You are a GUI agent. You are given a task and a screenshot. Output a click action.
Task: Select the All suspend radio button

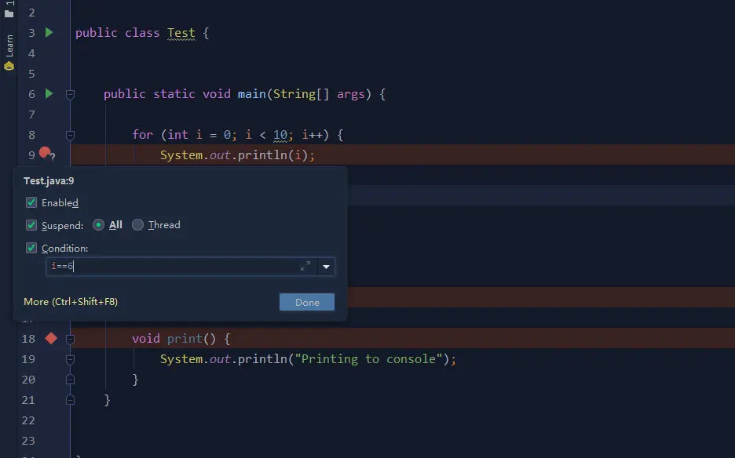(x=98, y=225)
